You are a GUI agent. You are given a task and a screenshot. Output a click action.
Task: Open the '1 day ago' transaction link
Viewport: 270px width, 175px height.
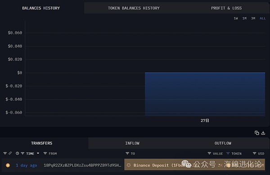click(x=27, y=165)
